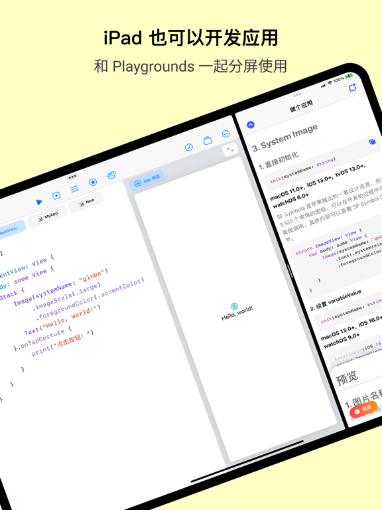Click the cellular signal icon in status bar
Viewport: 382px width, 510px height.
(x=324, y=86)
